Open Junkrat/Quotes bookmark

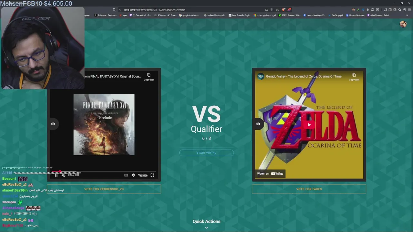pyautogui.click(x=215, y=15)
